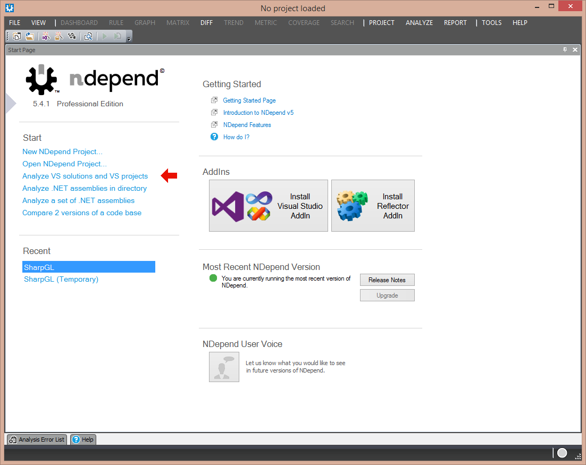Click Open NDepend Project link
Image resolution: width=586 pixels, height=465 pixels.
[65, 164]
